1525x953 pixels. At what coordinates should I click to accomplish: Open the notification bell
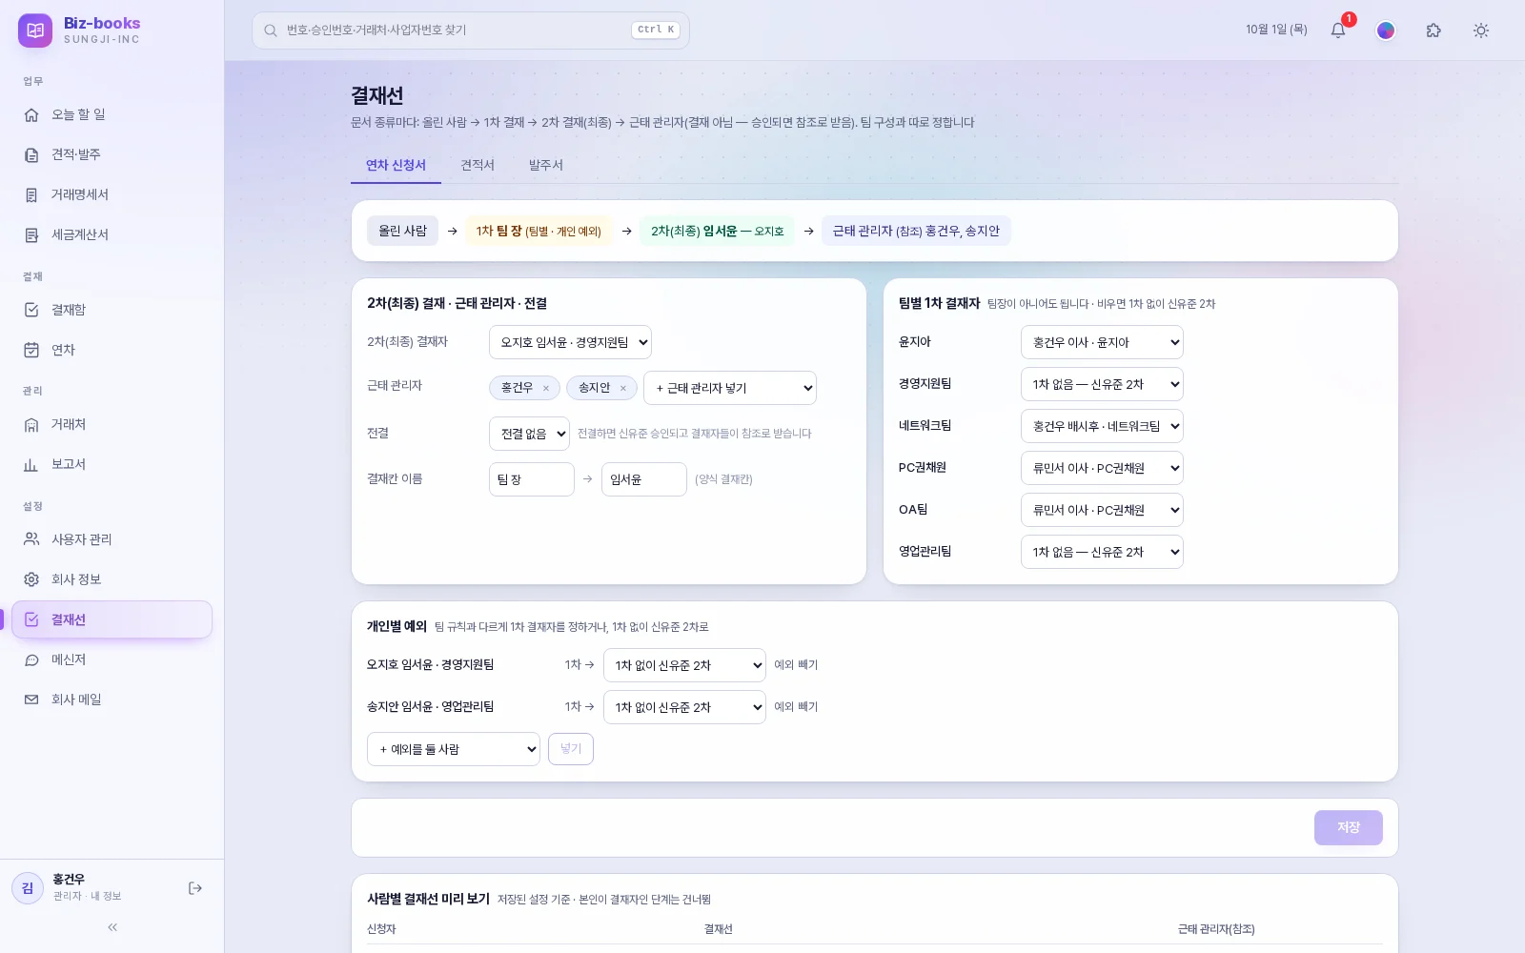click(1338, 30)
